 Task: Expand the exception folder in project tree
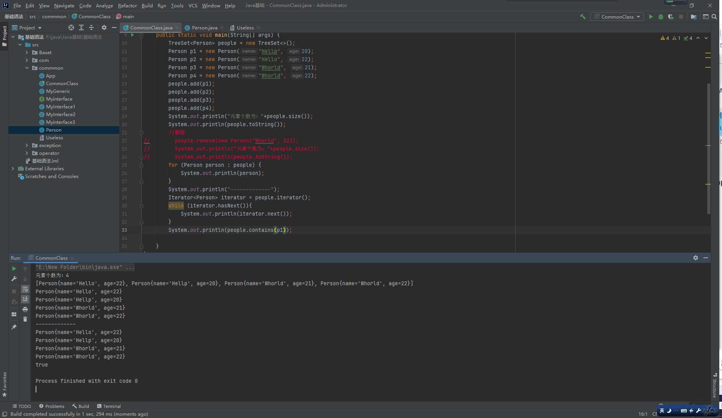pos(27,146)
